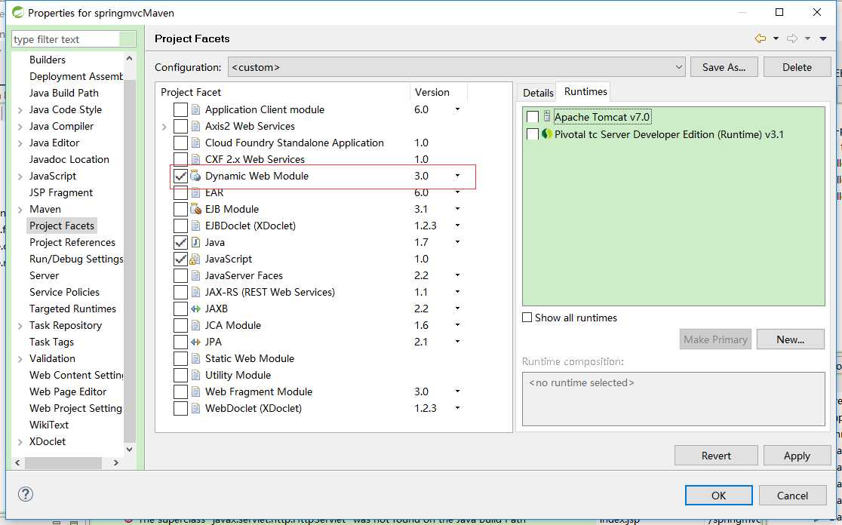
Task: Click the Revert button
Action: click(716, 455)
